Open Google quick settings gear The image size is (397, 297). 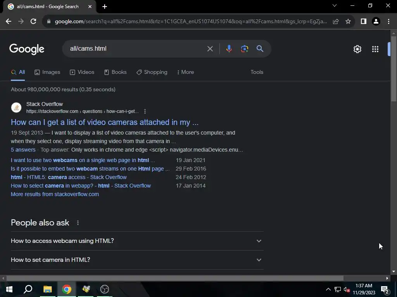[357, 49]
